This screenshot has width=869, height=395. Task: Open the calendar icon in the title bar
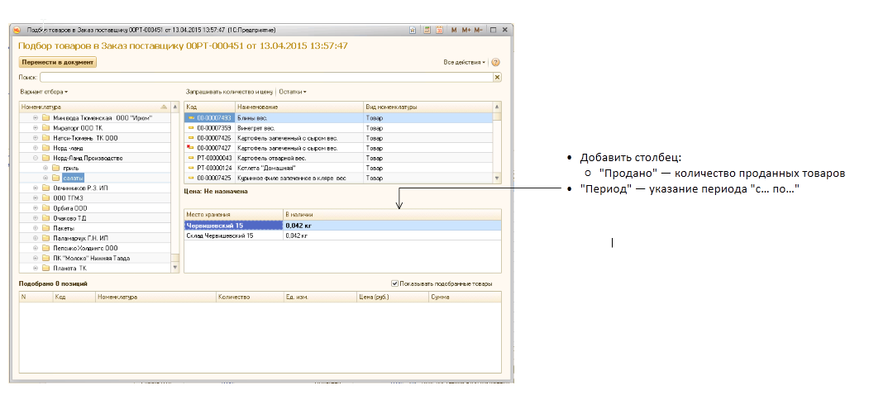(440, 31)
